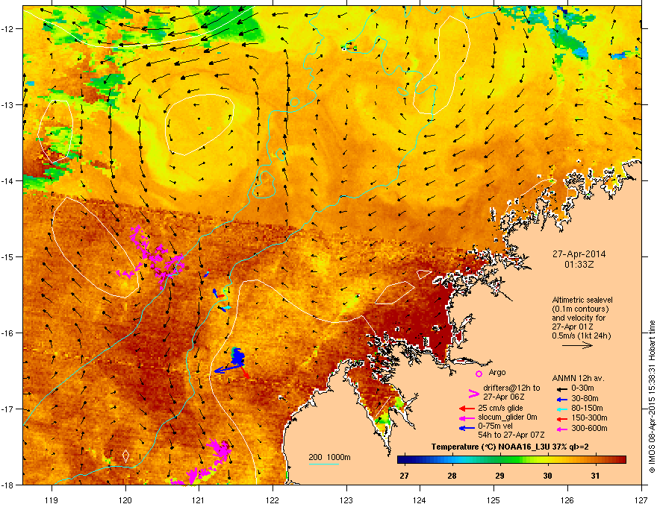Click the vertical IMOS Hobart time copyright text

coord(652,397)
